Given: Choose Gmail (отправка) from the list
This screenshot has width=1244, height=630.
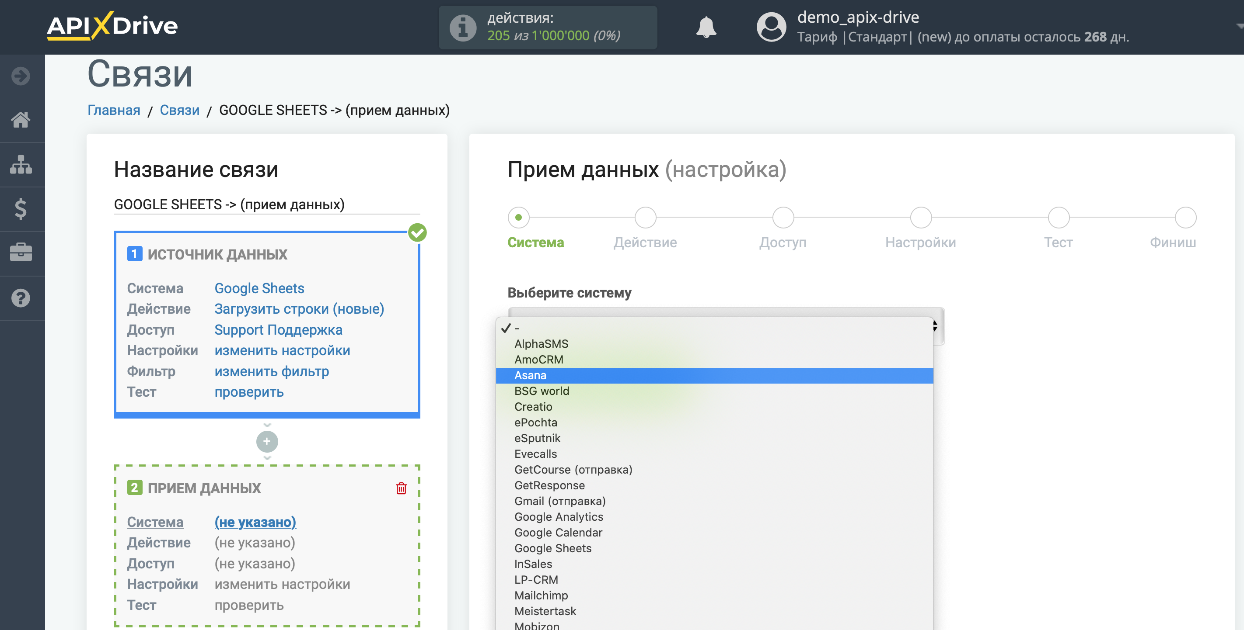Looking at the screenshot, I should pos(714,501).
